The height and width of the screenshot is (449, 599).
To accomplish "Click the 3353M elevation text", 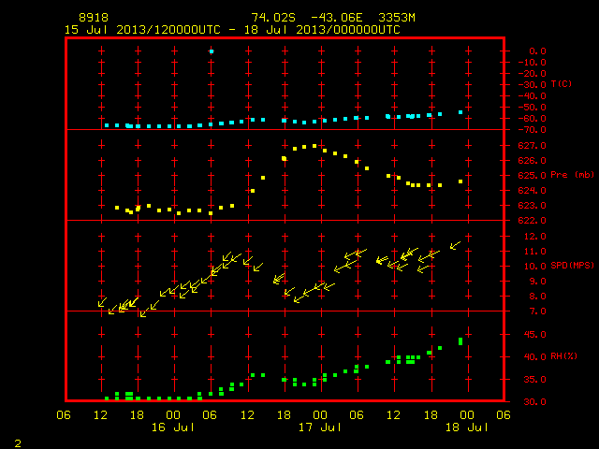I will pyautogui.click(x=397, y=18).
